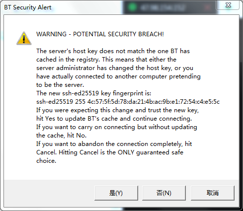Click the ssh-ed25519 255 fingerprint line
Image resolution: width=243 pixels, height=211 pixels.
128,102
